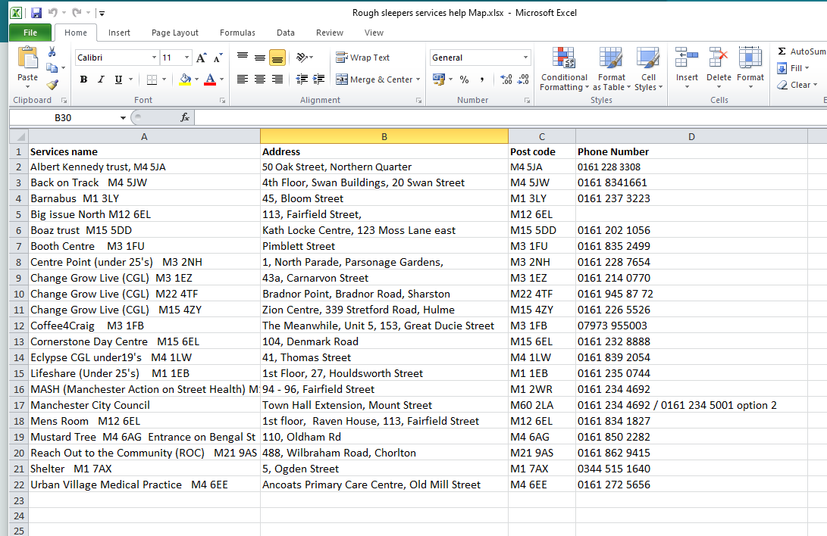This screenshot has height=536, width=827.
Task: Expand Customize Quick Access Toolbar menu
Action: coord(102,13)
